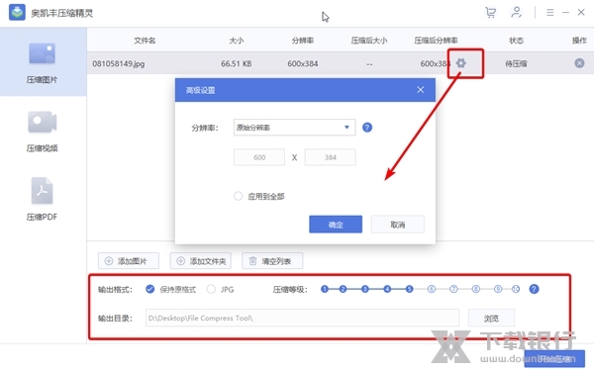594x372 pixels.
Task: Select 保持原格式 output format
Action: [x=150, y=289]
